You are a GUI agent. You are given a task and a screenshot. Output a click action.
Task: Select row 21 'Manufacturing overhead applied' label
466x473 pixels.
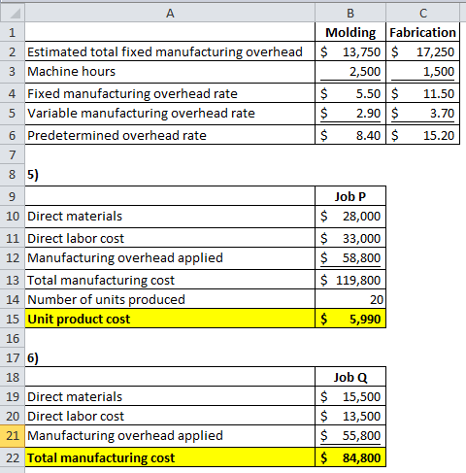click(x=170, y=435)
